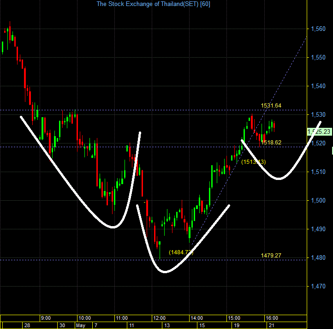The height and width of the screenshot is (329, 333).
Task: Click the May month label
Action: click(x=81, y=325)
